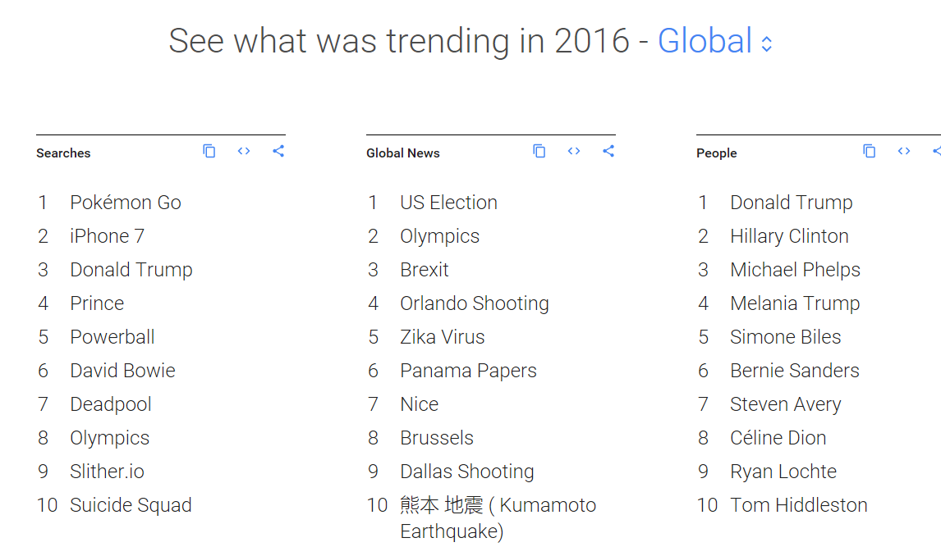Select Slither.io in Searches
941x547 pixels.
107,472
